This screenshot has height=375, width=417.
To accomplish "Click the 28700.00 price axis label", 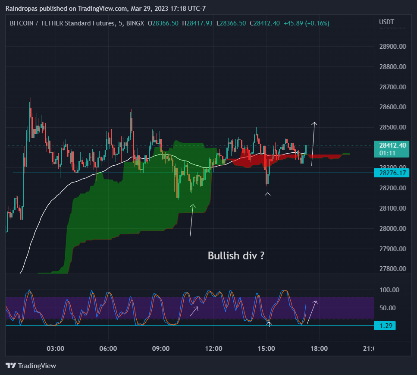I will [x=392, y=87].
